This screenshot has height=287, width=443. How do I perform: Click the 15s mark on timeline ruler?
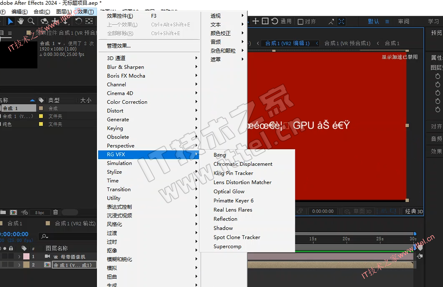(x=313, y=239)
